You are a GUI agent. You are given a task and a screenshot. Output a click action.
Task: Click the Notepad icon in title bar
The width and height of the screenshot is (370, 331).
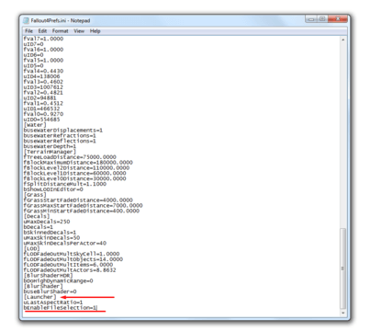(27, 20)
